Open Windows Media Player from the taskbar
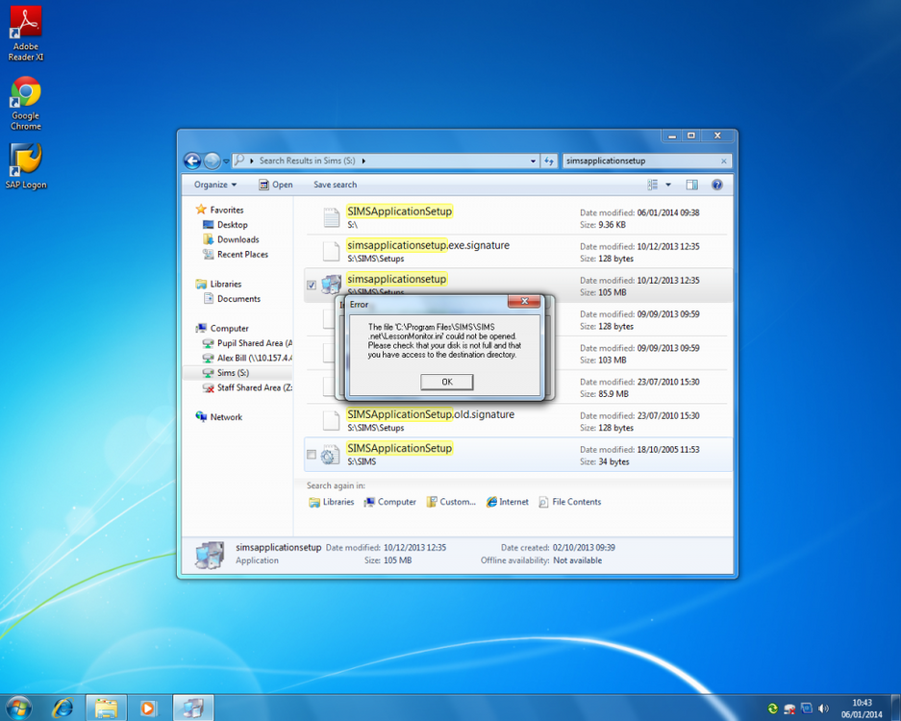This screenshot has width=901, height=721. coord(148,708)
